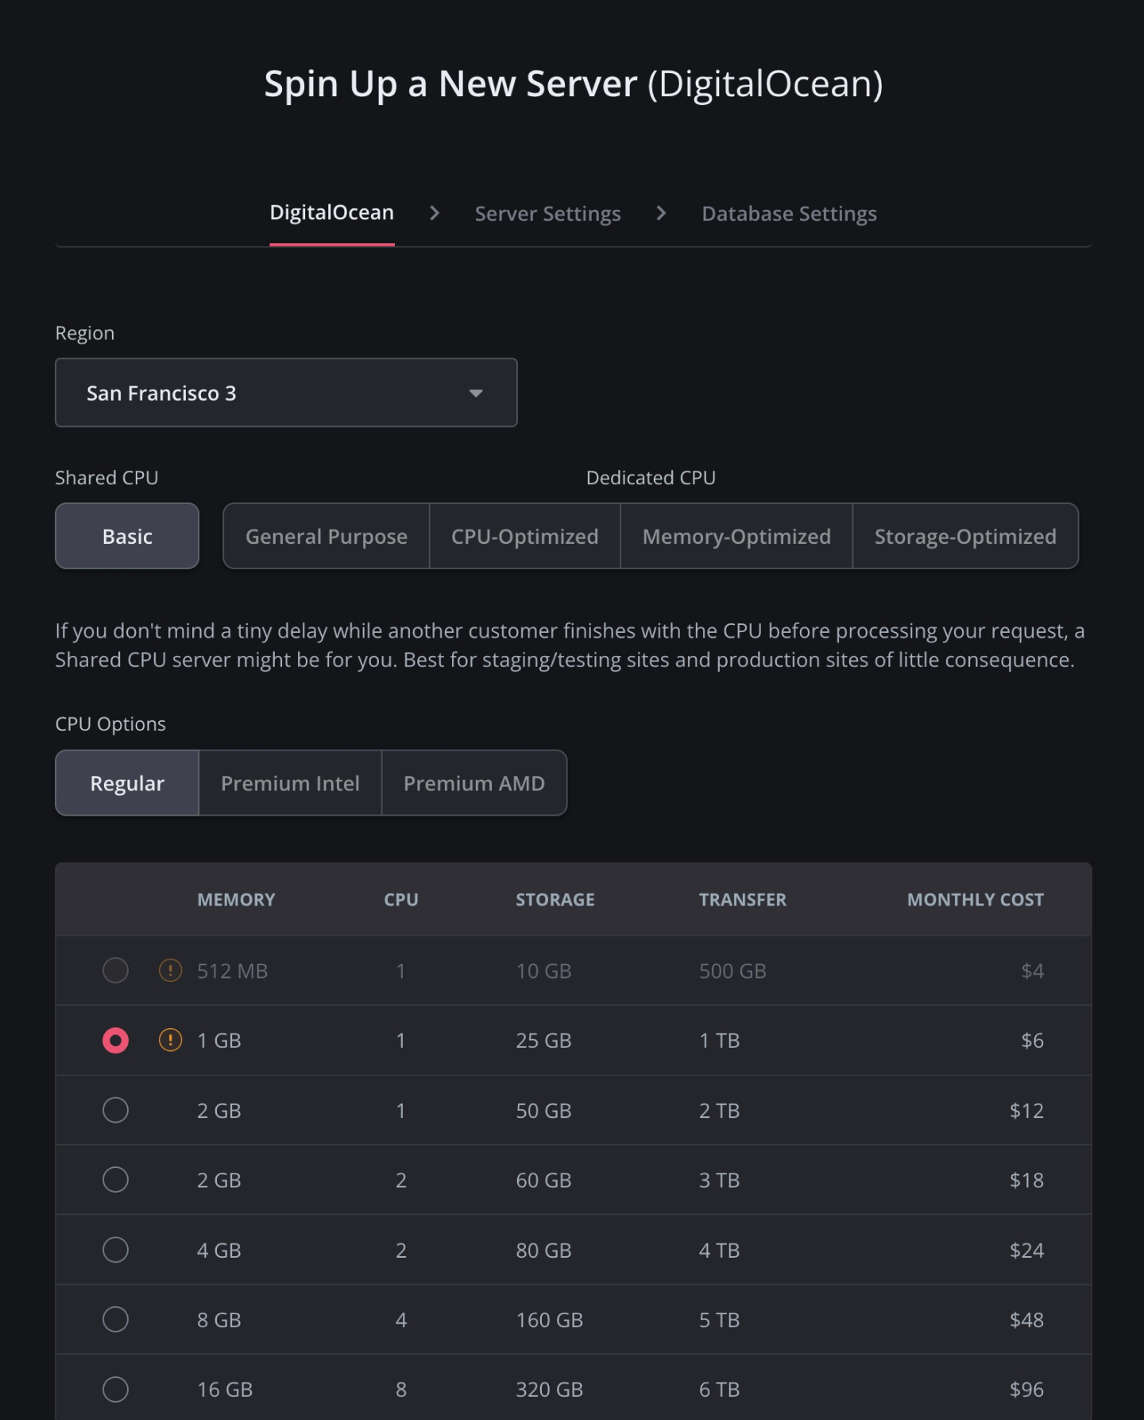1144x1420 pixels.
Task: Select the Premium AMD CPU option
Action: (474, 783)
